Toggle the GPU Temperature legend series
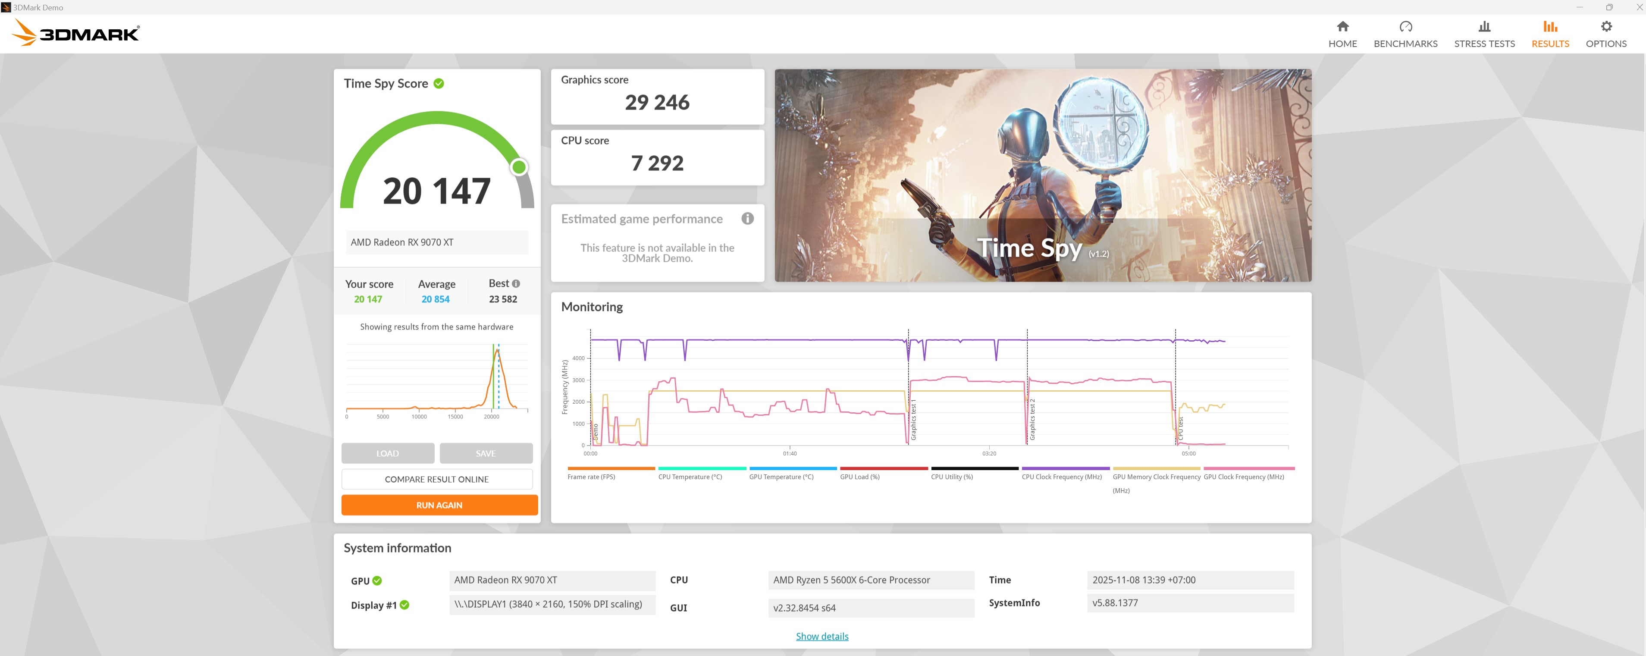This screenshot has height=656, width=1646. tap(781, 477)
